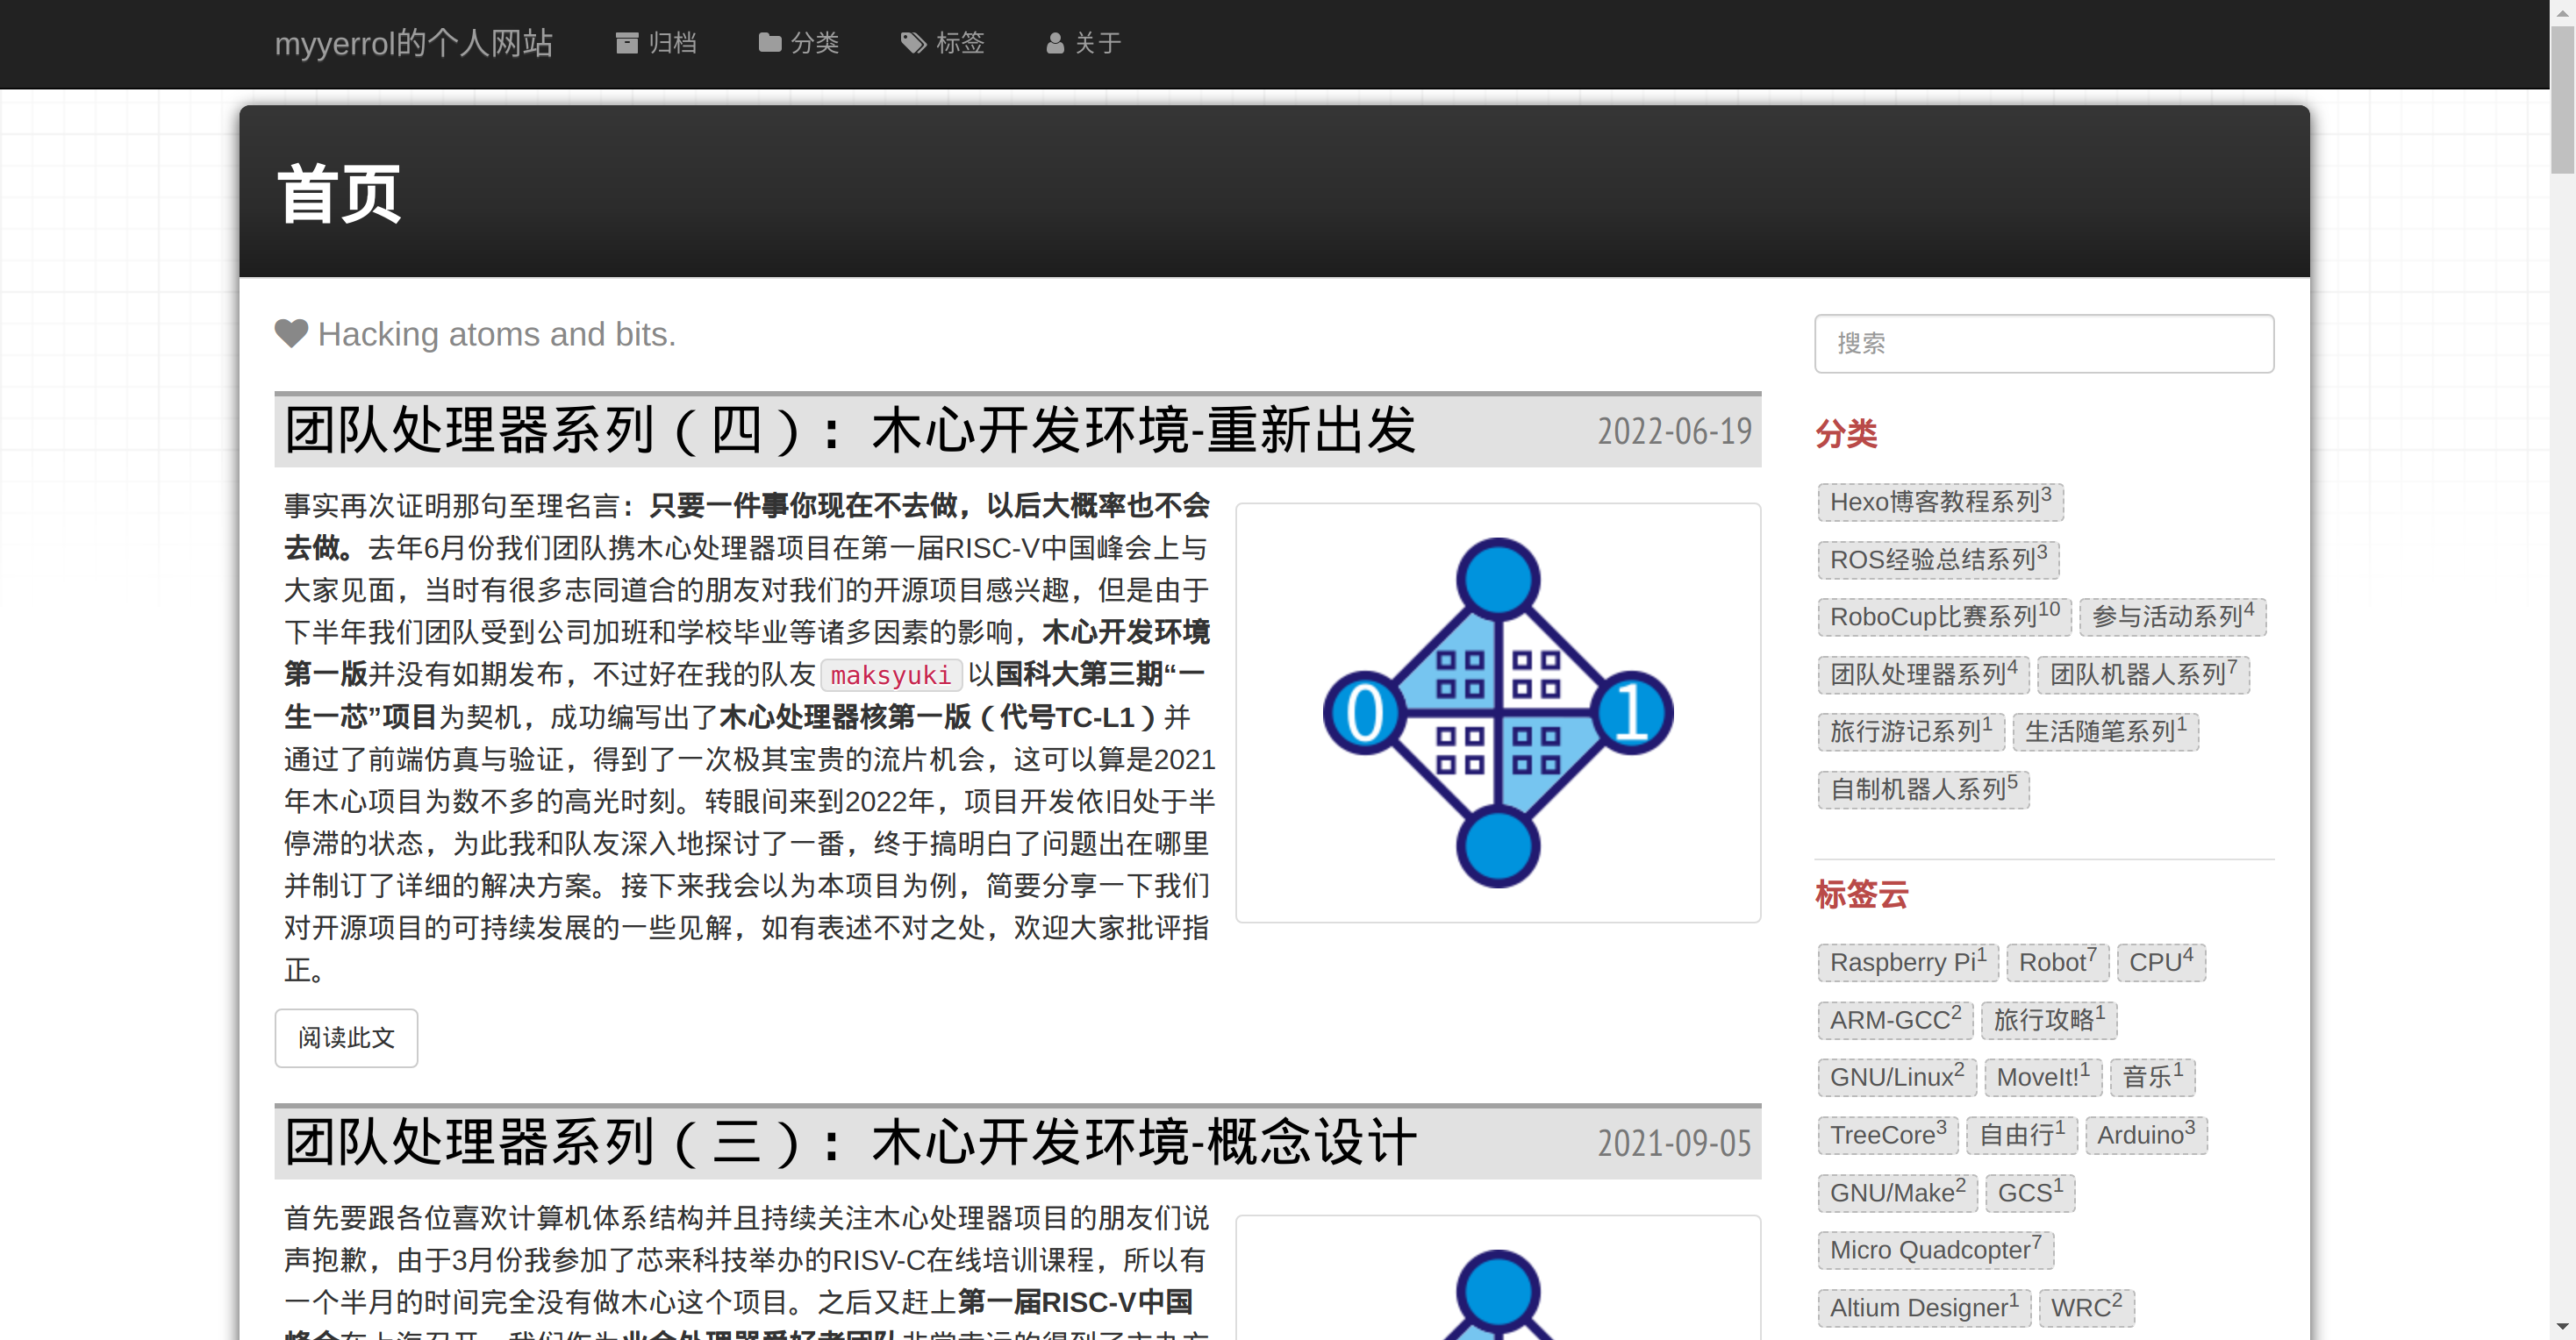2576x1340 pixels.
Task: Select category RoboCup比赛系列
Action: [1944, 617]
